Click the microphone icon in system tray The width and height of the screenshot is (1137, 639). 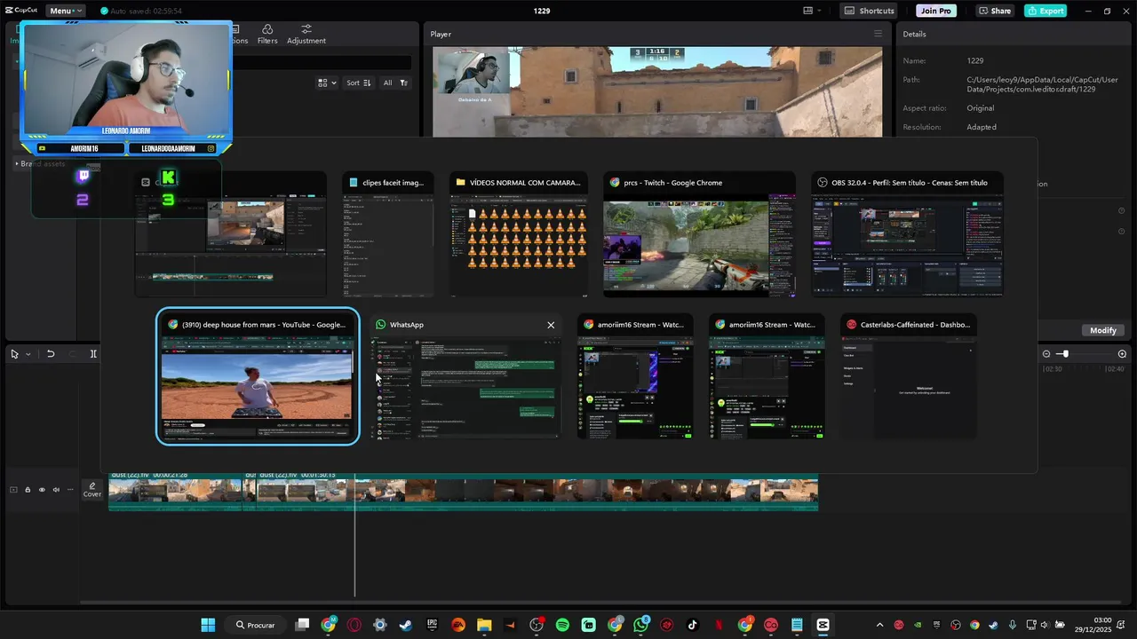(1013, 625)
